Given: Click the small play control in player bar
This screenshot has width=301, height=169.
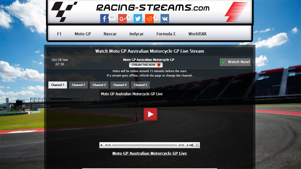Looking at the screenshot, I should [101, 145].
